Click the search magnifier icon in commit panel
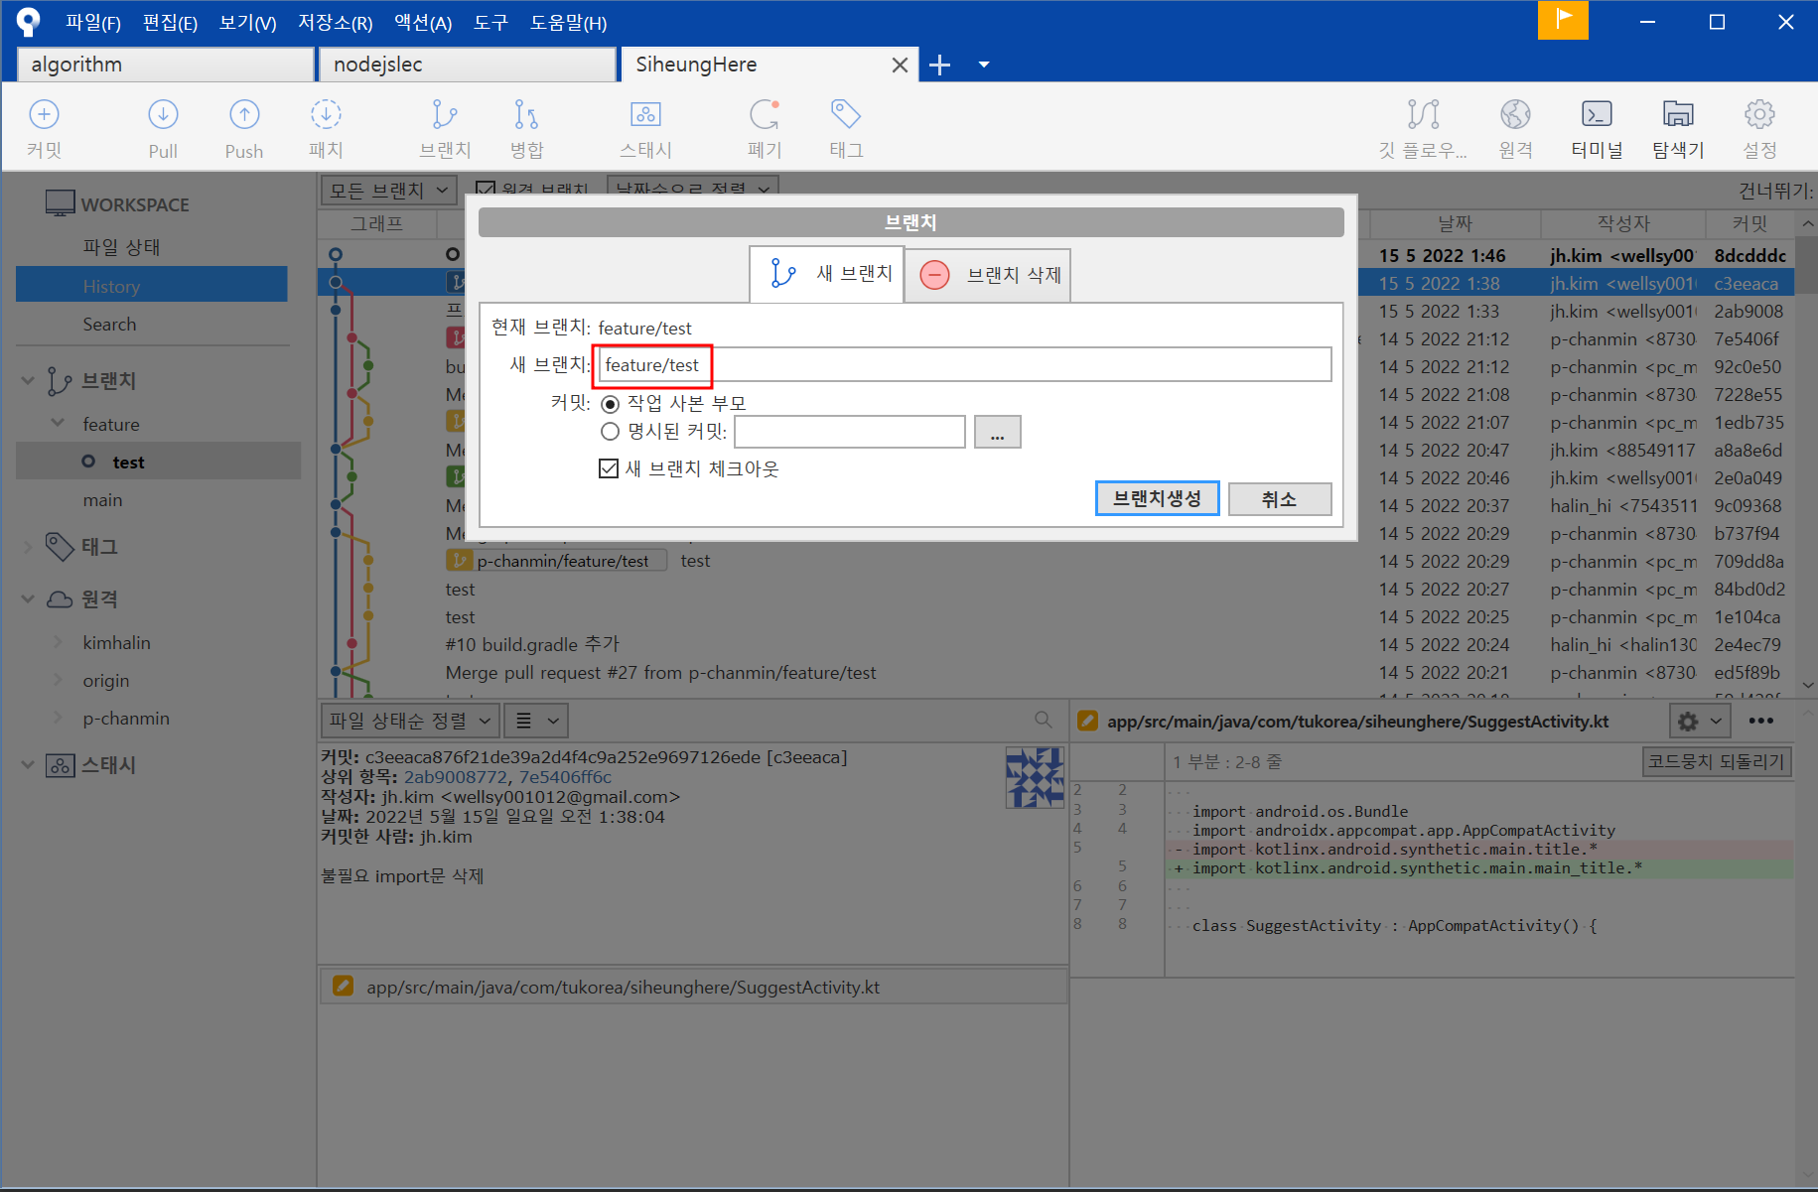This screenshot has width=1818, height=1192. [1043, 720]
